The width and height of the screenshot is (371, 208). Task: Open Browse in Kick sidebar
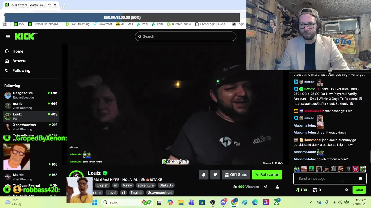(19, 61)
